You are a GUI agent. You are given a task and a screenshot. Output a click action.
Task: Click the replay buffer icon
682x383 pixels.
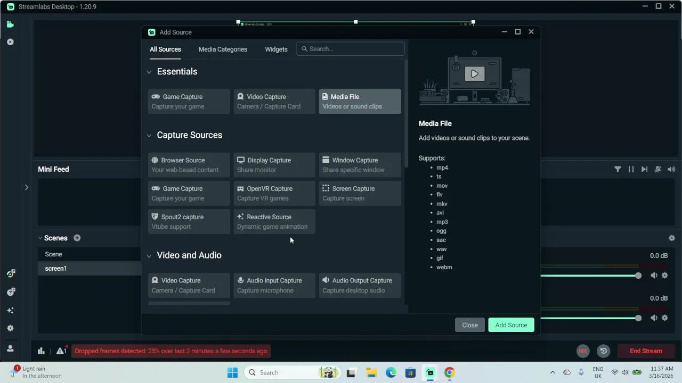(603, 351)
